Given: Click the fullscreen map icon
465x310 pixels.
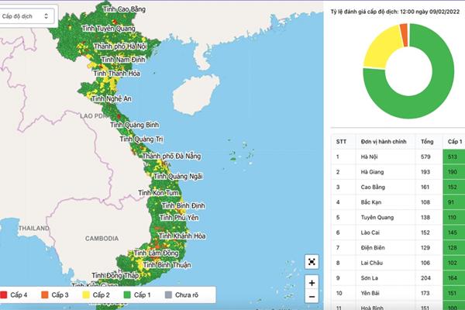Looking at the screenshot, I should [312, 262].
